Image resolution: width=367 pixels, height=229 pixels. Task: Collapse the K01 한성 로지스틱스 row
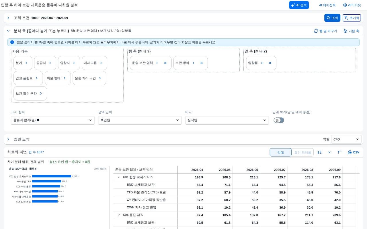click(119, 177)
